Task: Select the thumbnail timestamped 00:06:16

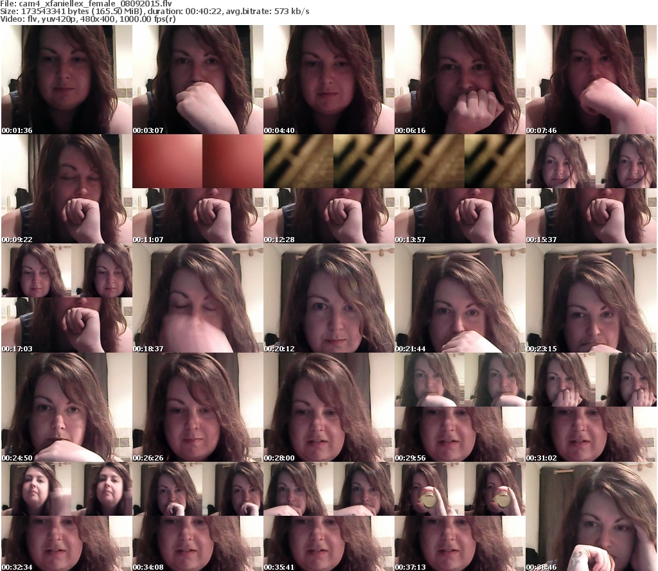Action: (x=460, y=80)
